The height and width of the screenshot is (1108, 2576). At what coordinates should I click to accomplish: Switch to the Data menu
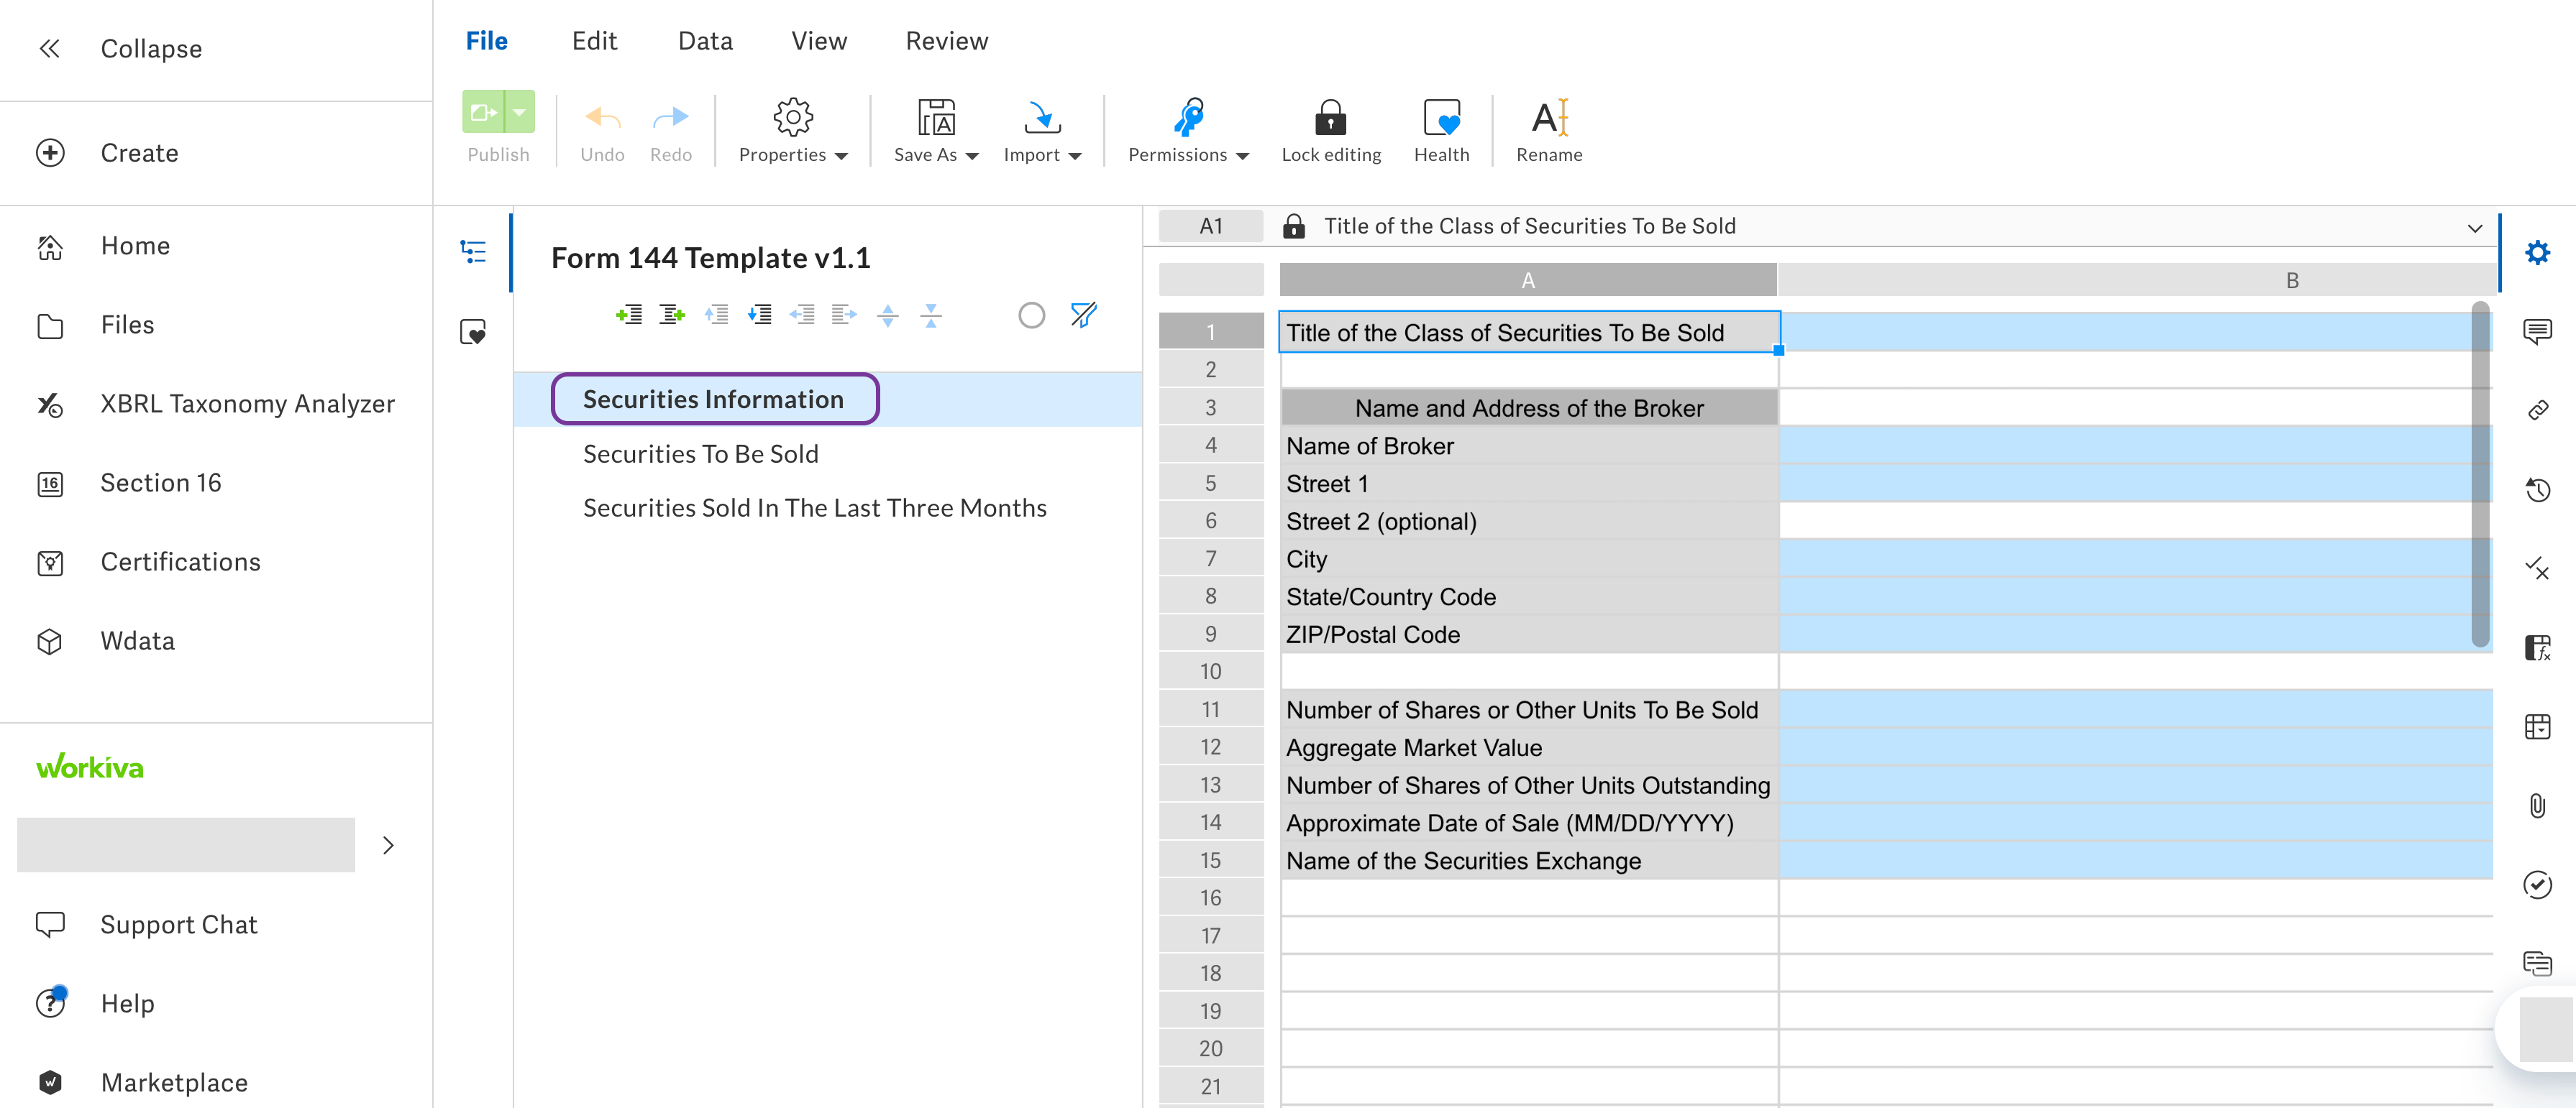point(705,41)
